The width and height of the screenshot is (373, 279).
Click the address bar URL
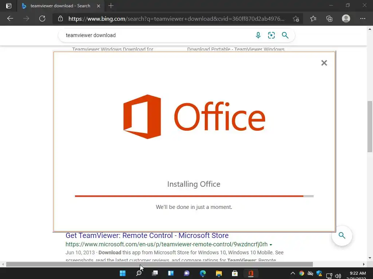tap(176, 19)
